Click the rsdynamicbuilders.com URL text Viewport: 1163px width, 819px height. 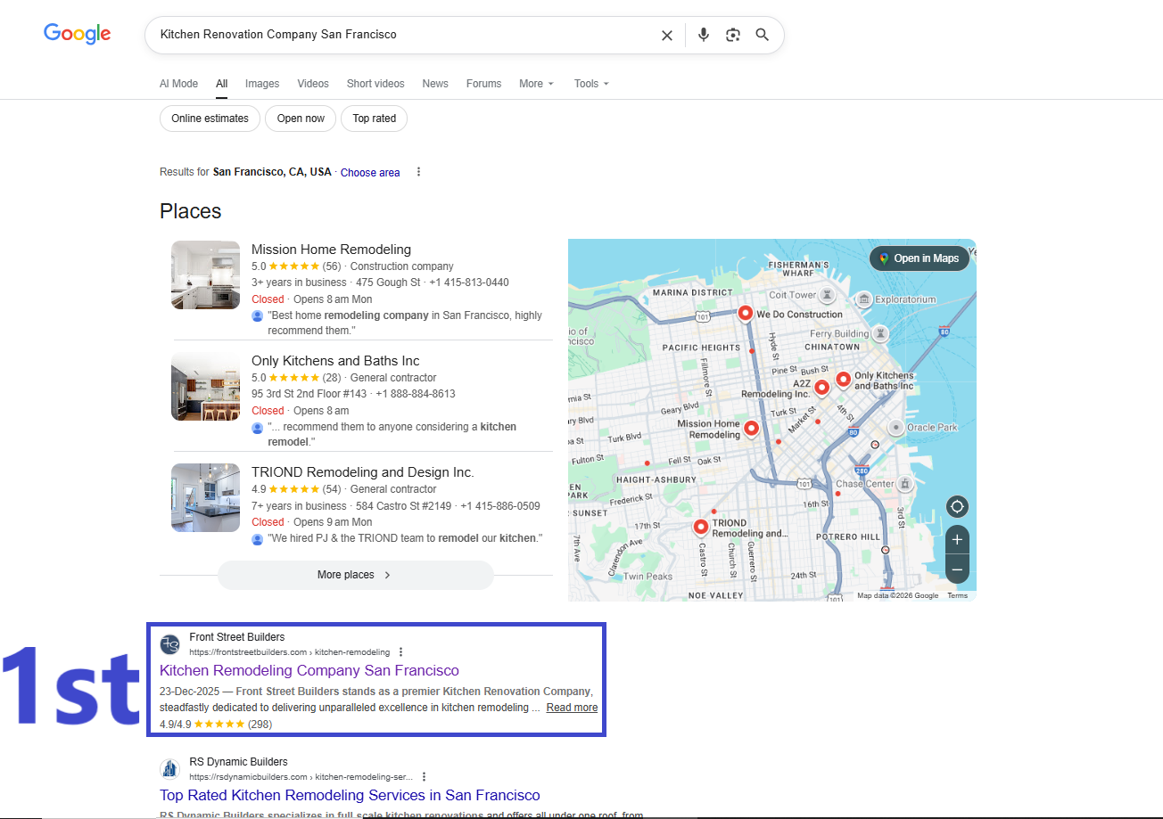301,777
